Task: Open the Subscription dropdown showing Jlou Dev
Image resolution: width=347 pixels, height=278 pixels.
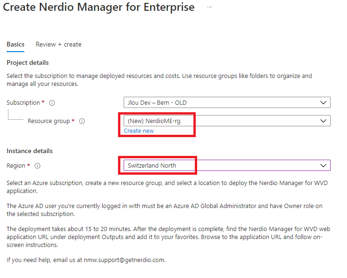Action: [x=227, y=102]
